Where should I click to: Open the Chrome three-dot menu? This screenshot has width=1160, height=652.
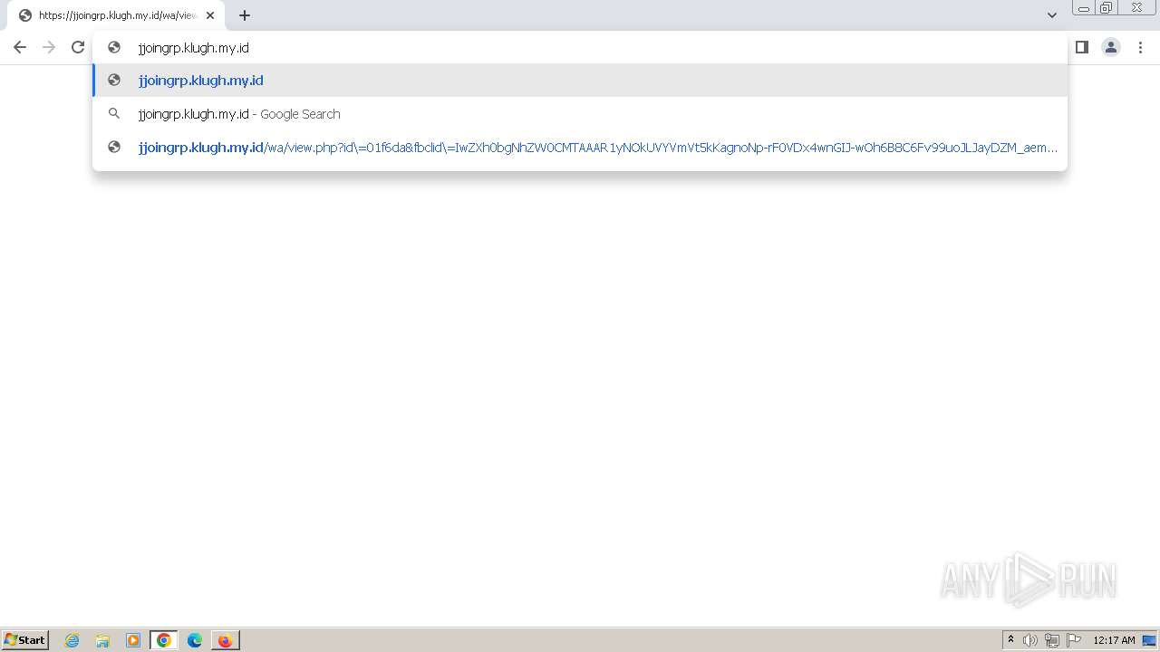point(1140,47)
